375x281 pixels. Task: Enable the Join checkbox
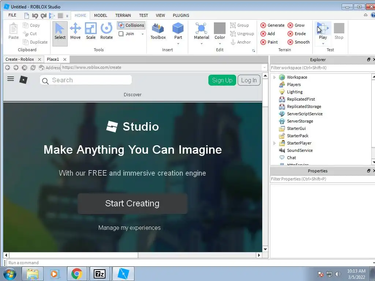(121, 34)
